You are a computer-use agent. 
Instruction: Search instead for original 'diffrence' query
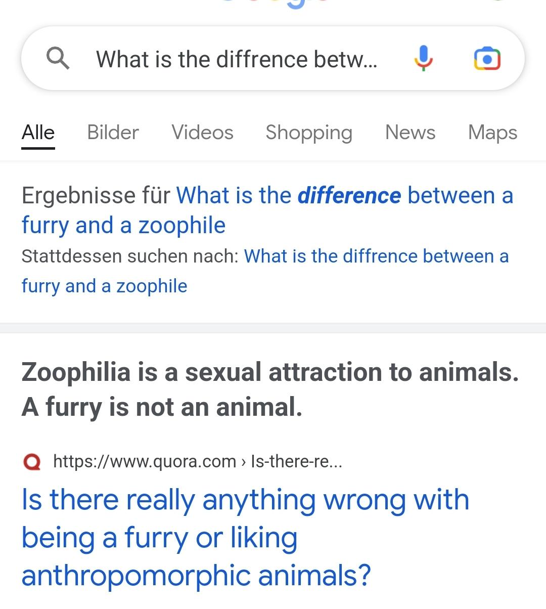click(x=376, y=256)
